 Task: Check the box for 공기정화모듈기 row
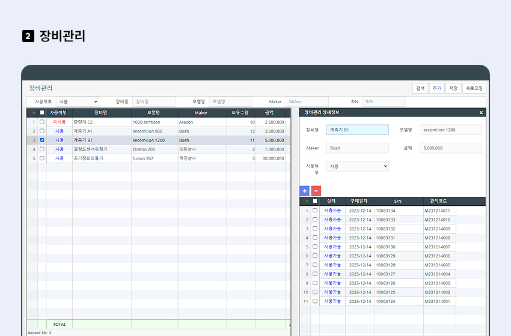(41, 158)
